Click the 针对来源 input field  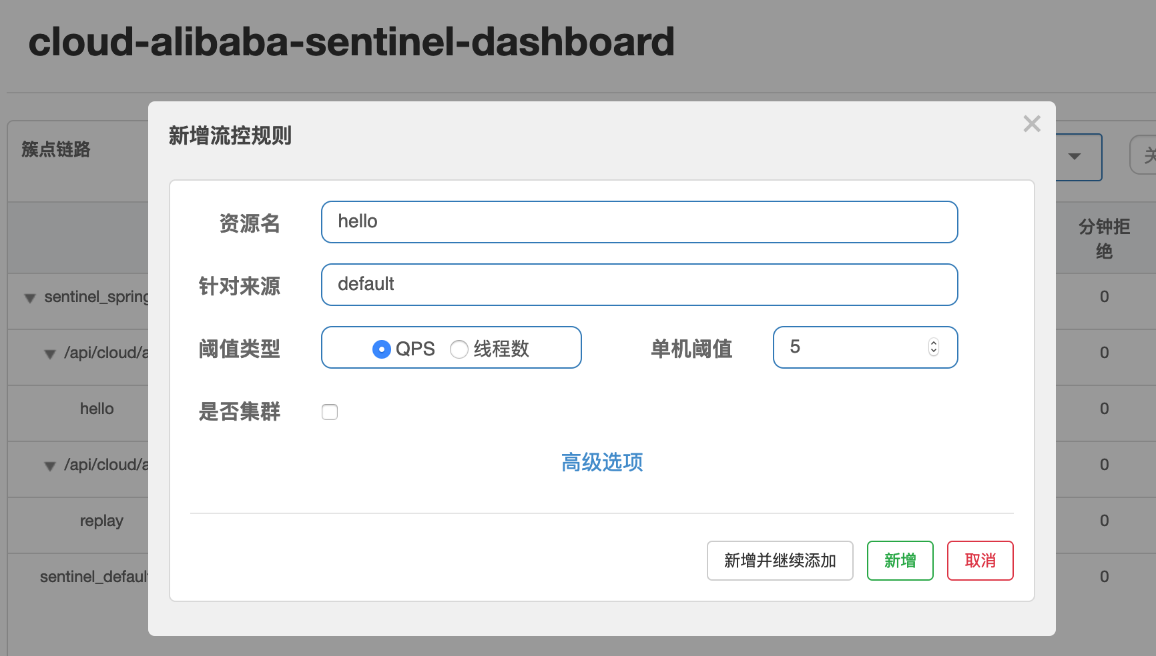click(x=639, y=285)
